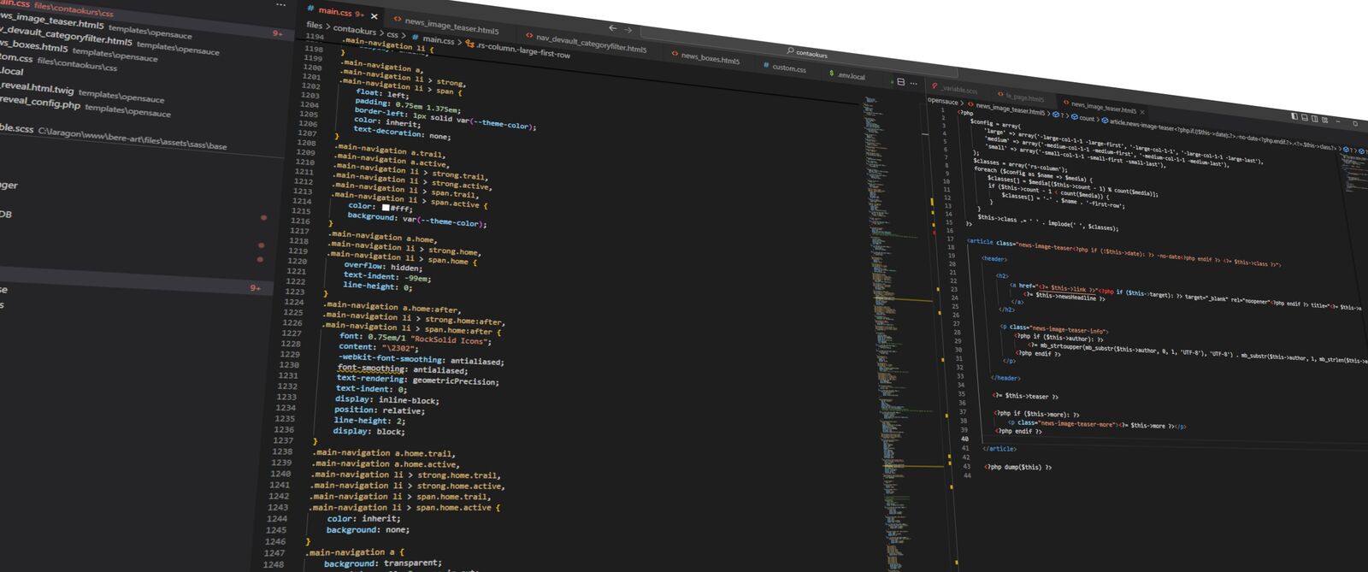Open the sidebar more actions ellipsis
Screen dimensions: 1368x572
(280, 5)
